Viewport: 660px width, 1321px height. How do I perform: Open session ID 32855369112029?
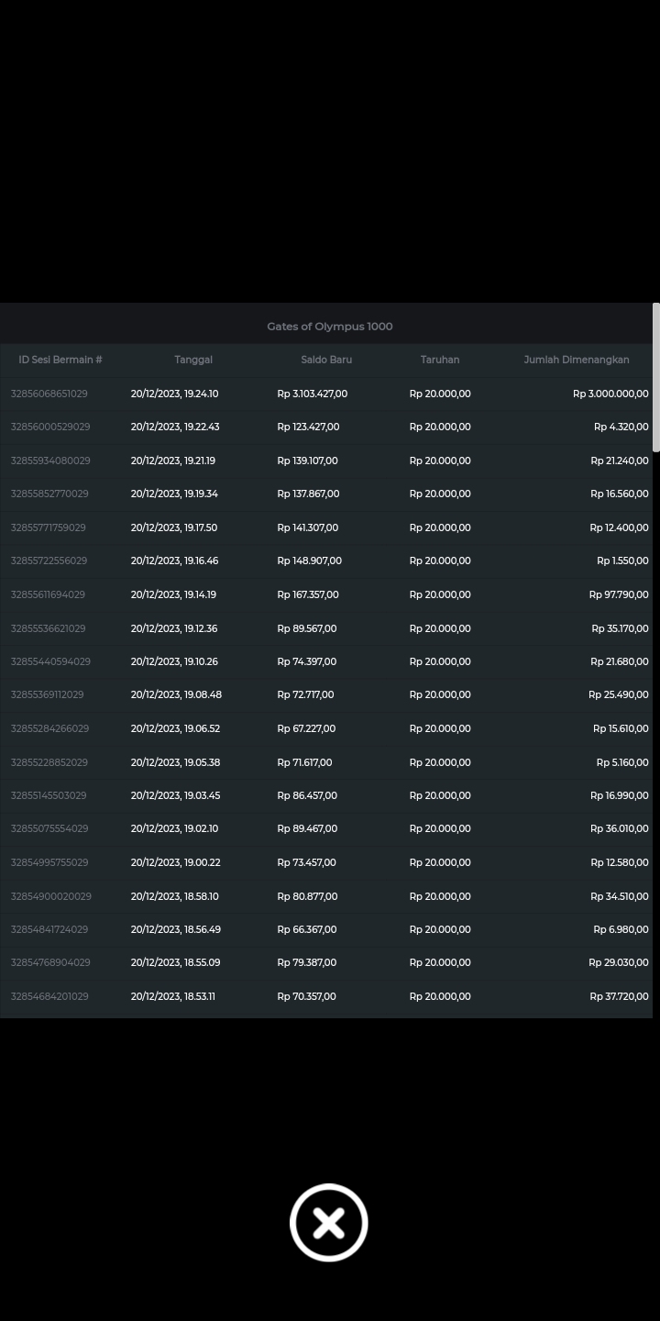[47, 694]
